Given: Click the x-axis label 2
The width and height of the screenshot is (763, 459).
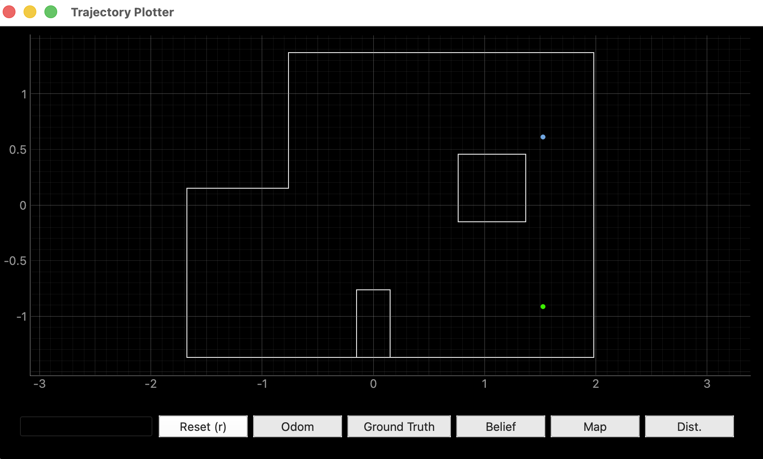Looking at the screenshot, I should [596, 384].
